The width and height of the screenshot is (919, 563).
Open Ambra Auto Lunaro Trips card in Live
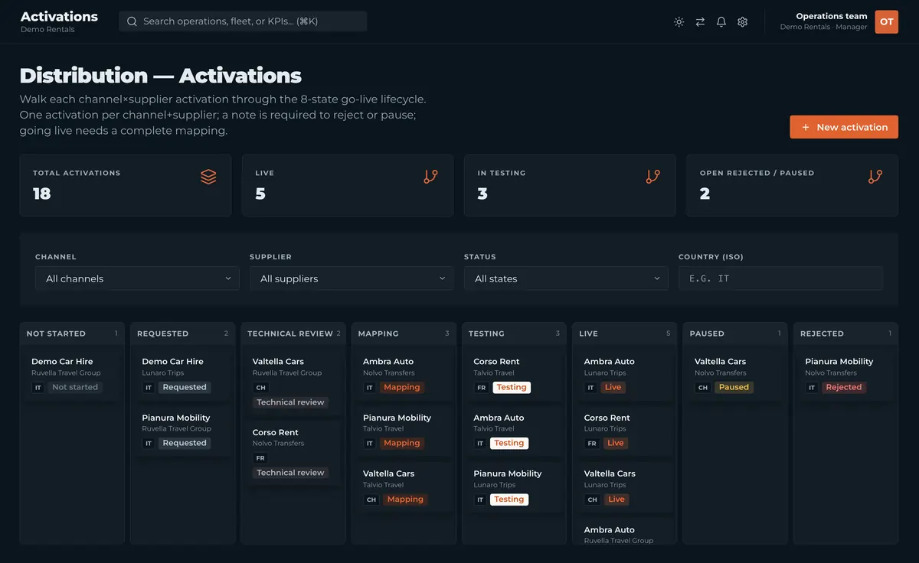(x=625, y=374)
